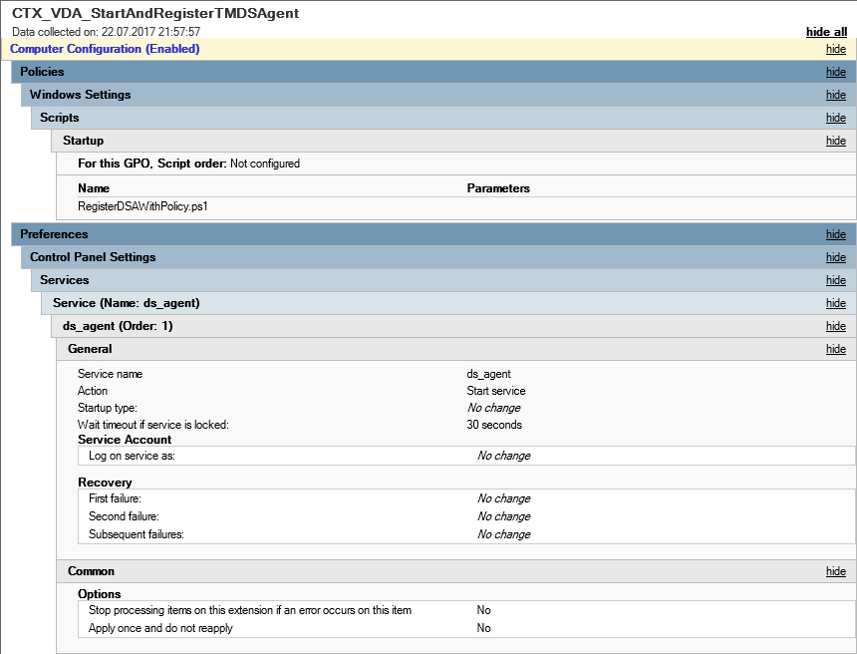Collapse the Preferences section
Viewport: 857px width, 654px height.
coord(836,234)
